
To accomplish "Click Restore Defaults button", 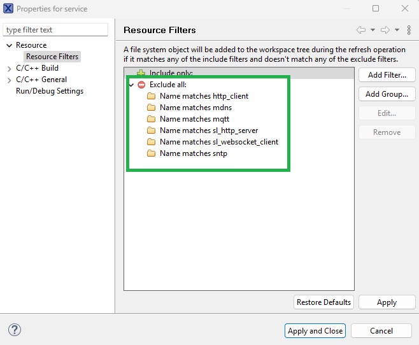I will 323,302.
